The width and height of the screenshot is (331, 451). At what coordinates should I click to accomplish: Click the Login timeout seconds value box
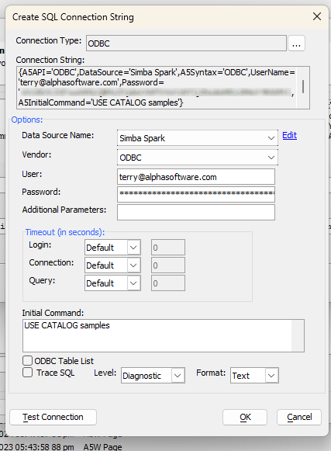pos(168,248)
